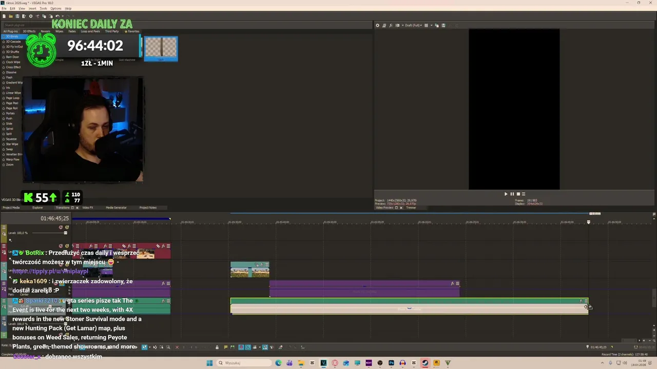Click Play button under video preview

pyautogui.click(x=506, y=194)
